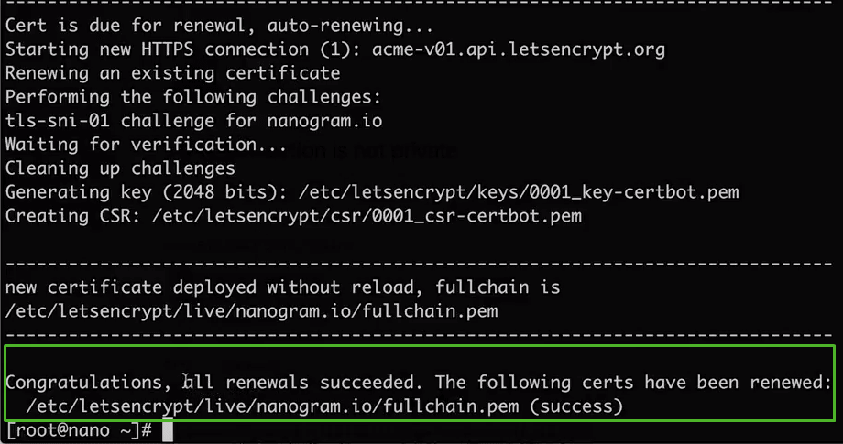This screenshot has height=444, width=843.
Task: Click the 'Cleaning up challenges' line
Action: click(120, 168)
